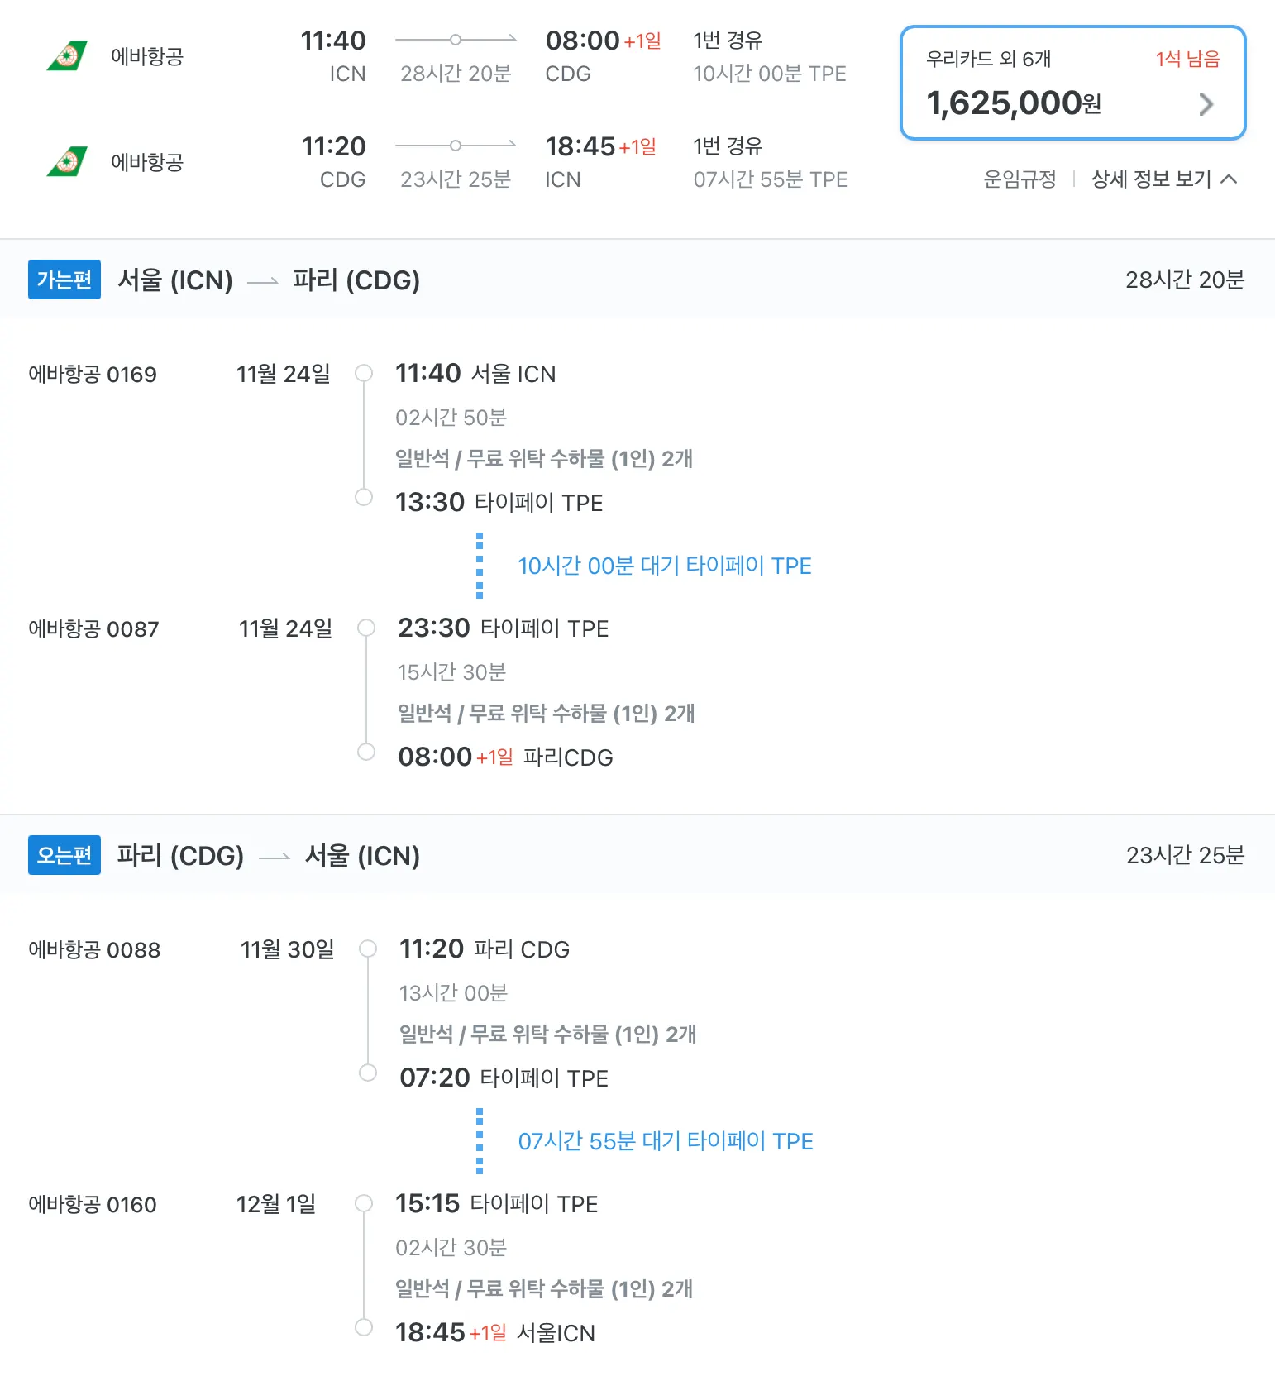The height and width of the screenshot is (1381, 1275).
Task: Click the 08:00 파리CDG arrival marker circle
Action: tap(365, 752)
